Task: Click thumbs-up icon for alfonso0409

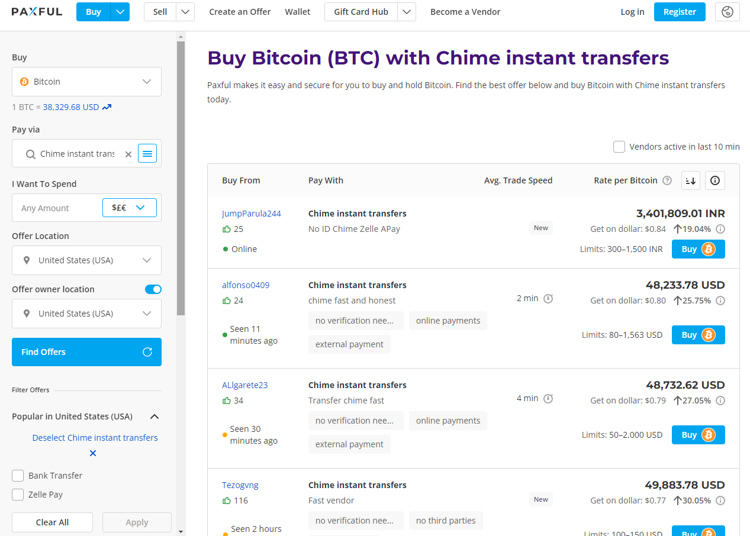Action: (x=226, y=301)
